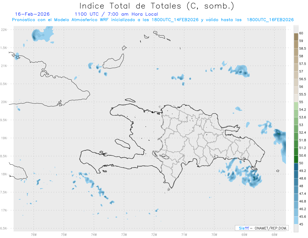Click the colorbar label '51.8'
The image size is (308, 238).
point(303,140)
